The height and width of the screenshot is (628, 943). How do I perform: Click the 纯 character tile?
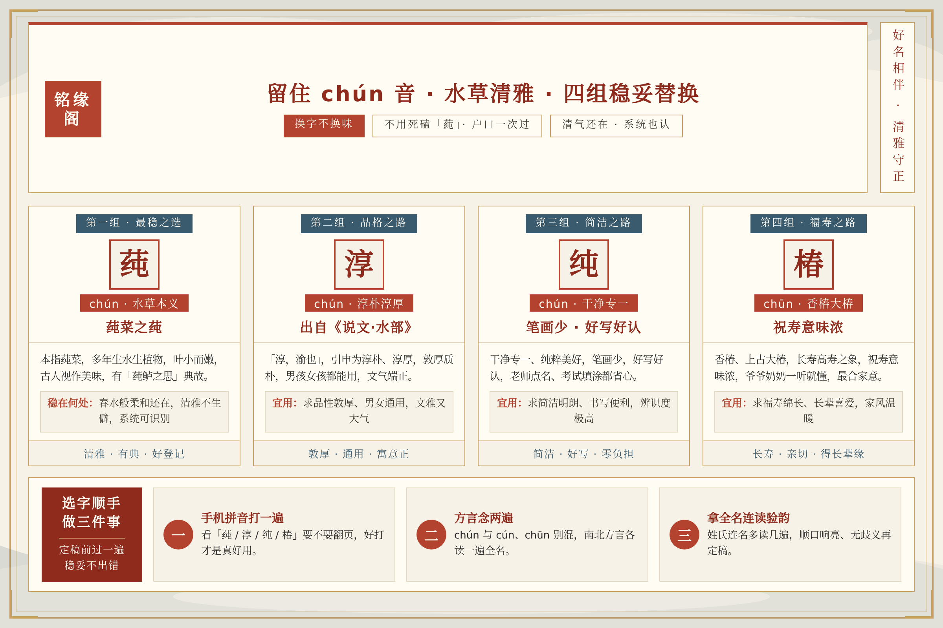584,264
